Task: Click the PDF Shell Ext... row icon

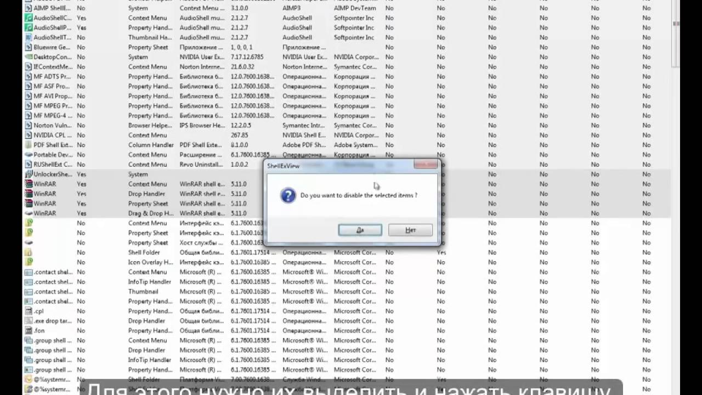Action: (29, 145)
